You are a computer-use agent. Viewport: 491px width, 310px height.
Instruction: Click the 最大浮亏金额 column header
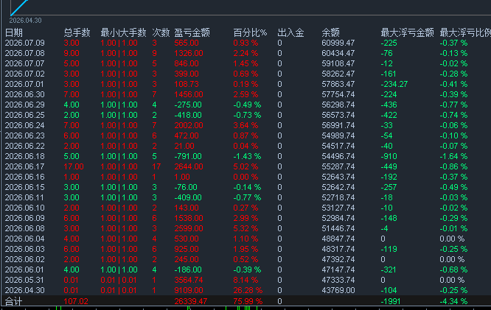[408, 32]
